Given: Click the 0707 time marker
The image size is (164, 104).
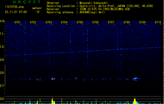Looking at the screenshot, I should [111, 22].
